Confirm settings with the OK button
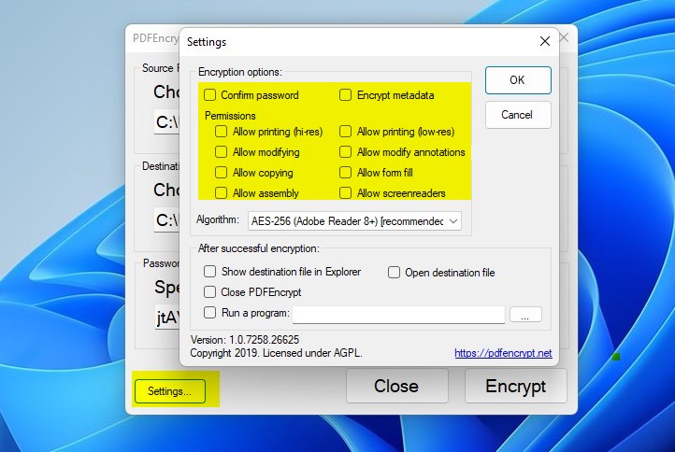Image resolution: width=675 pixels, height=452 pixels. [518, 80]
